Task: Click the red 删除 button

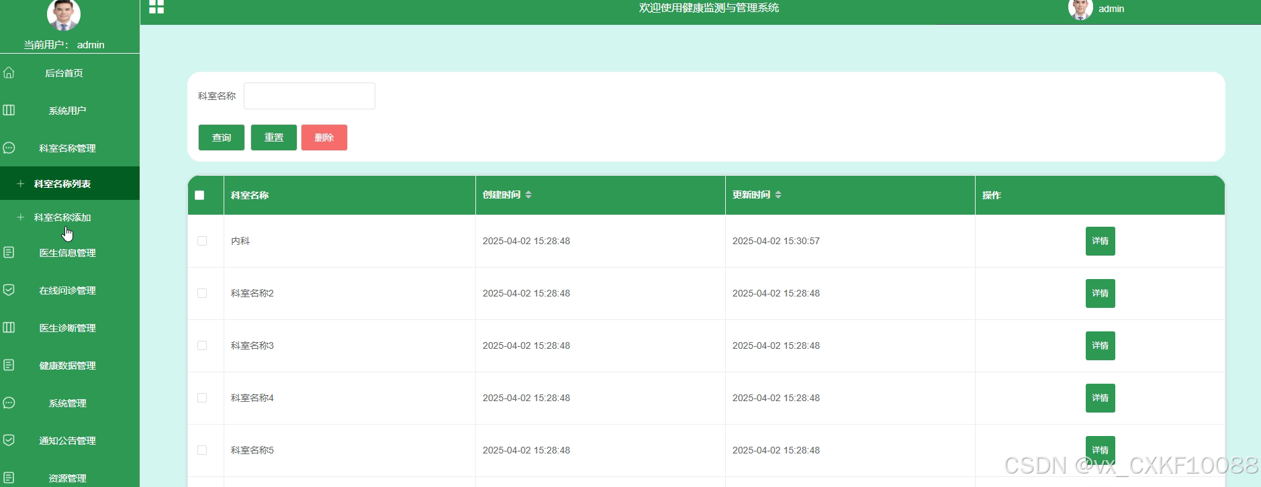Action: [324, 138]
